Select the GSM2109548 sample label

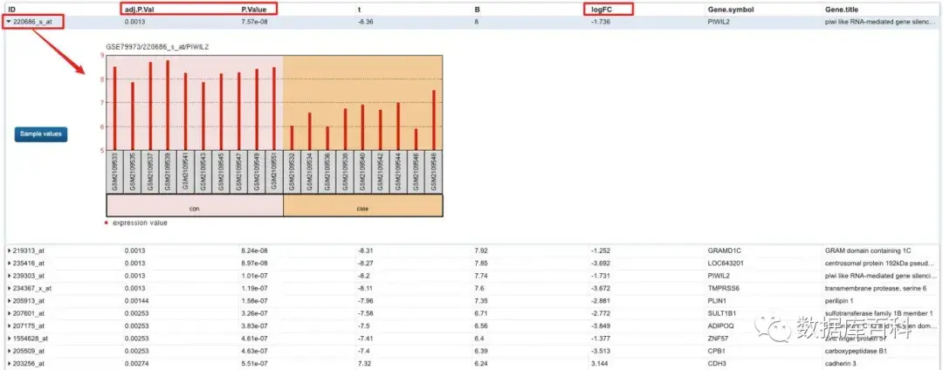click(x=434, y=172)
